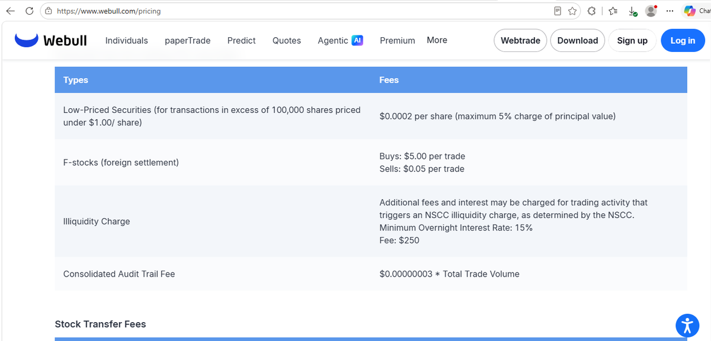Viewport: 711px width, 341px height.
Task: Click the $0.0002 per share fee text
Action: pos(498,116)
